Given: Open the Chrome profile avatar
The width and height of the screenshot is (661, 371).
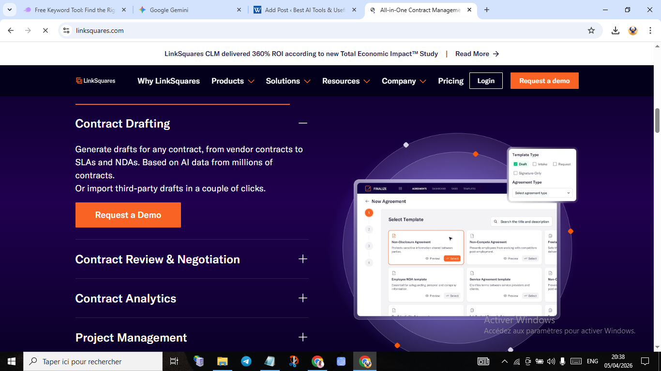Looking at the screenshot, I should tap(633, 30).
